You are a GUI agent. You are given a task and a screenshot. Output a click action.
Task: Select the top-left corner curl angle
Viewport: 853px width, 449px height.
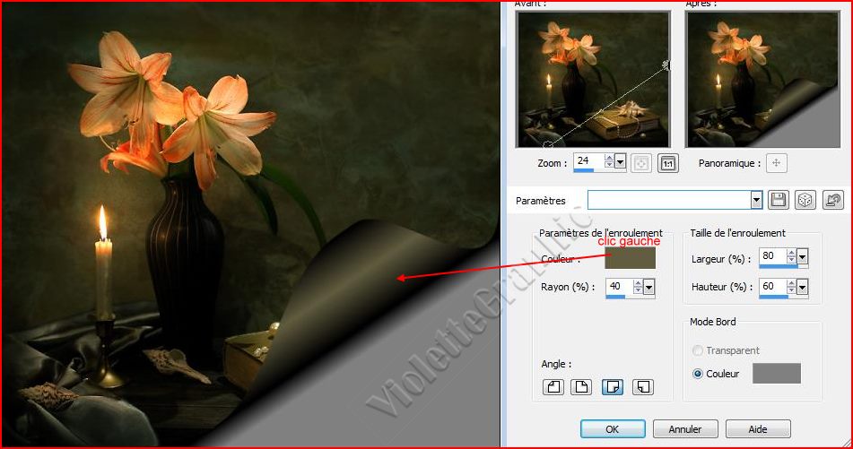pos(553,387)
